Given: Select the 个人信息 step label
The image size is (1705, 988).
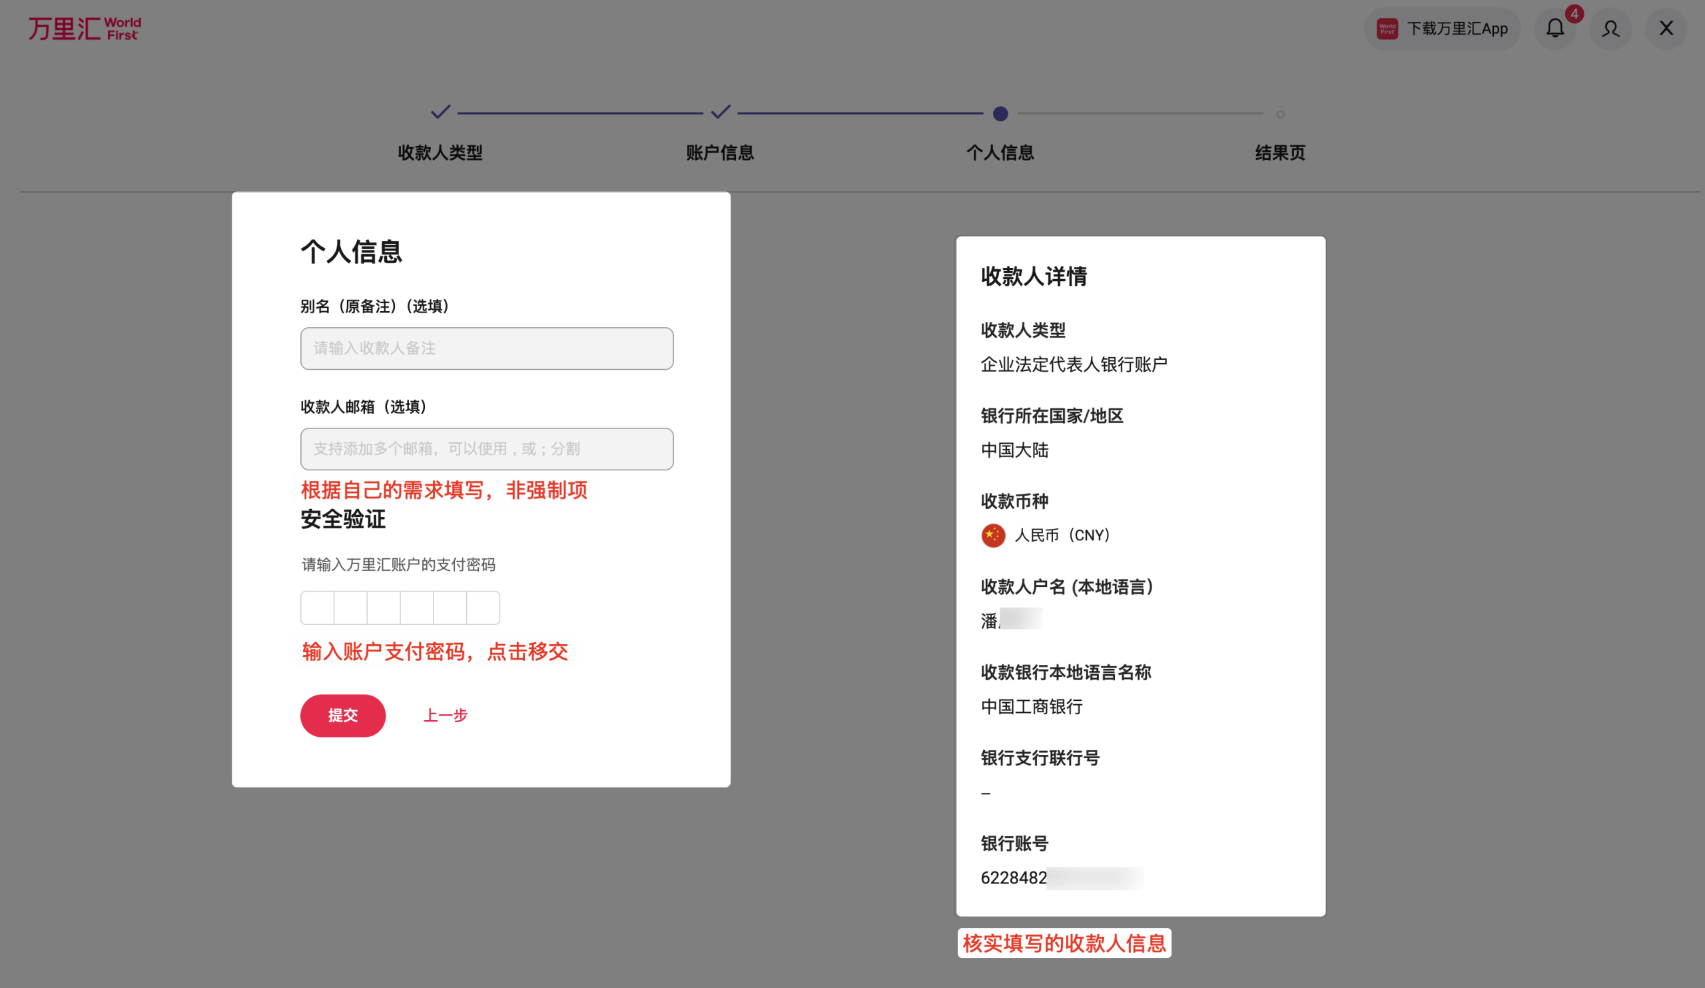Looking at the screenshot, I should [x=1000, y=154].
